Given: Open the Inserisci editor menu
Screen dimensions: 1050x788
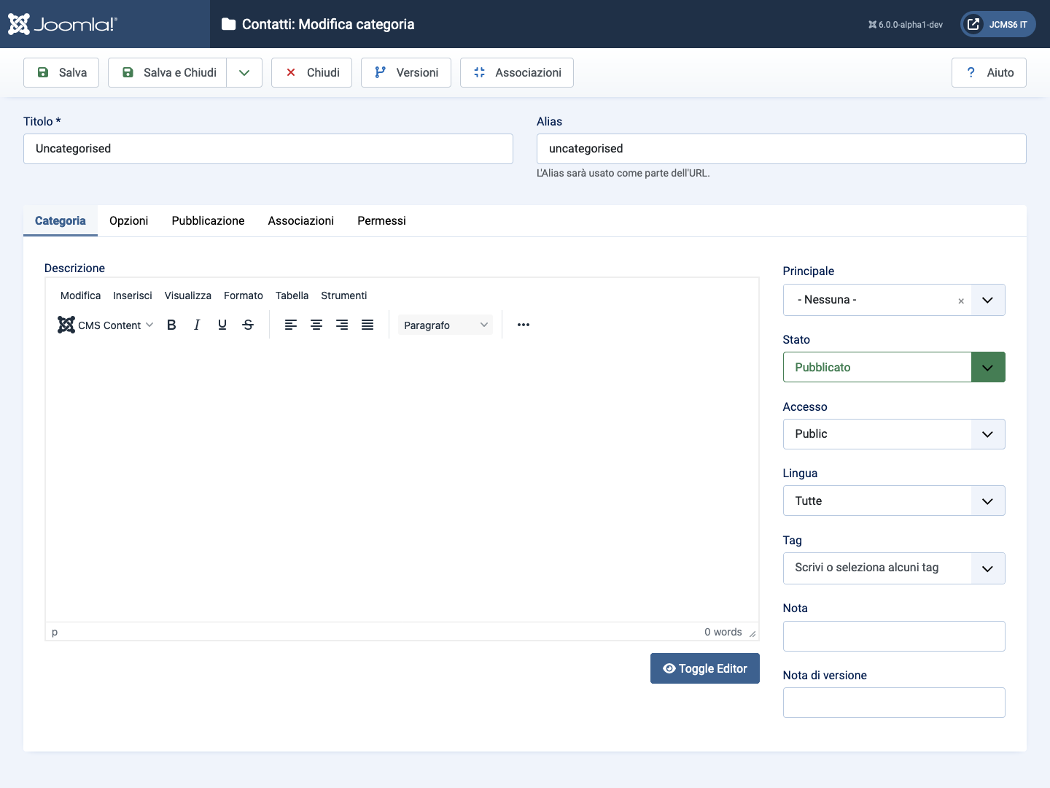Looking at the screenshot, I should tap(132, 295).
